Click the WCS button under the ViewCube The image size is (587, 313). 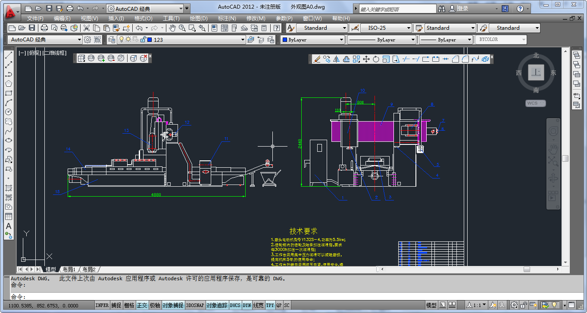coord(535,103)
